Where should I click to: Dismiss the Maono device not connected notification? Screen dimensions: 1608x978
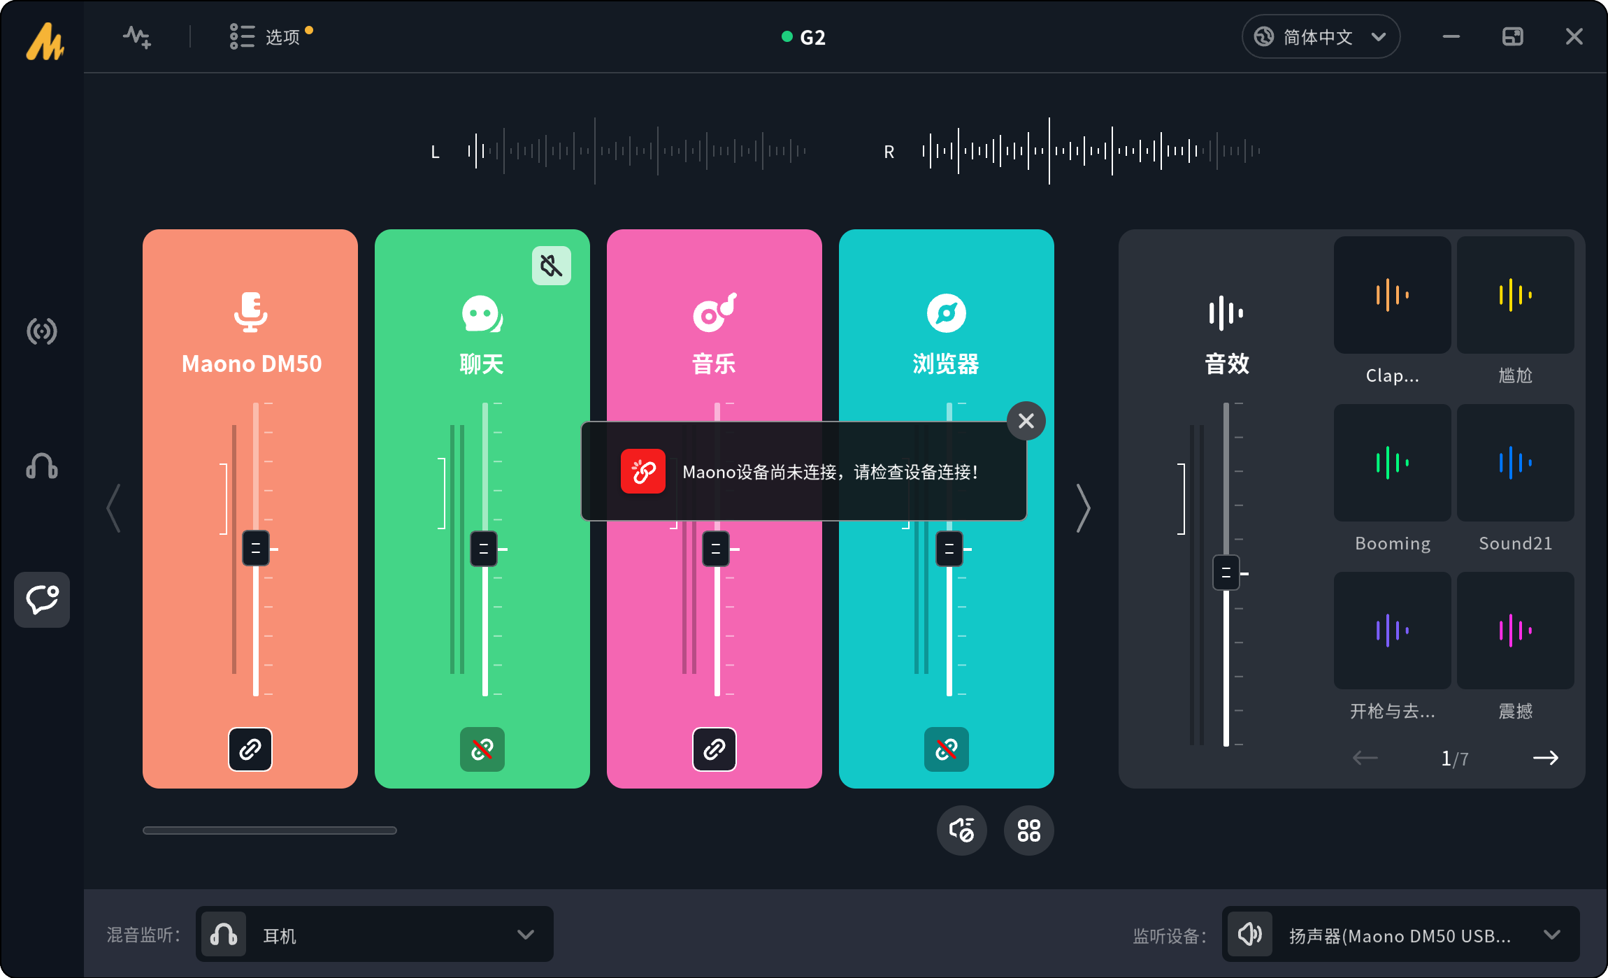coord(1026,421)
